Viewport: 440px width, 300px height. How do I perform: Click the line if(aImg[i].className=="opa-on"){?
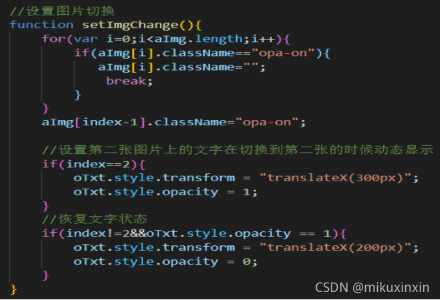coord(203,53)
